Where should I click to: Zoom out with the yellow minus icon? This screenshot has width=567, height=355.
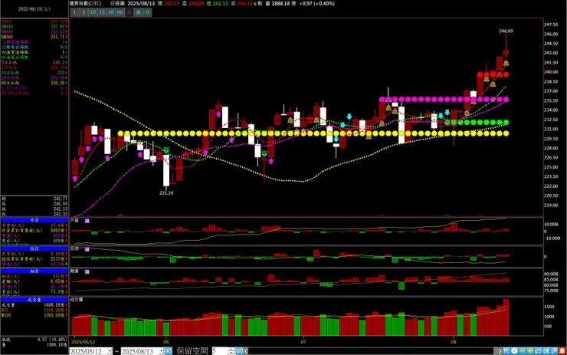tap(522, 351)
